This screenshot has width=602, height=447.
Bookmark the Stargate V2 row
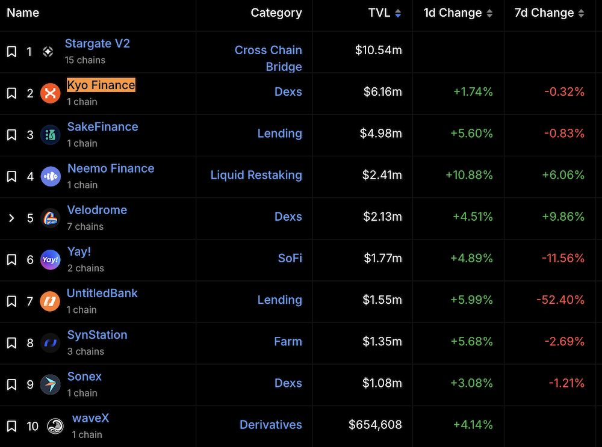[x=11, y=52]
